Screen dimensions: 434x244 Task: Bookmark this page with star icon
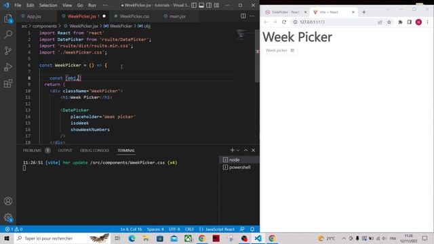click(x=389, y=22)
